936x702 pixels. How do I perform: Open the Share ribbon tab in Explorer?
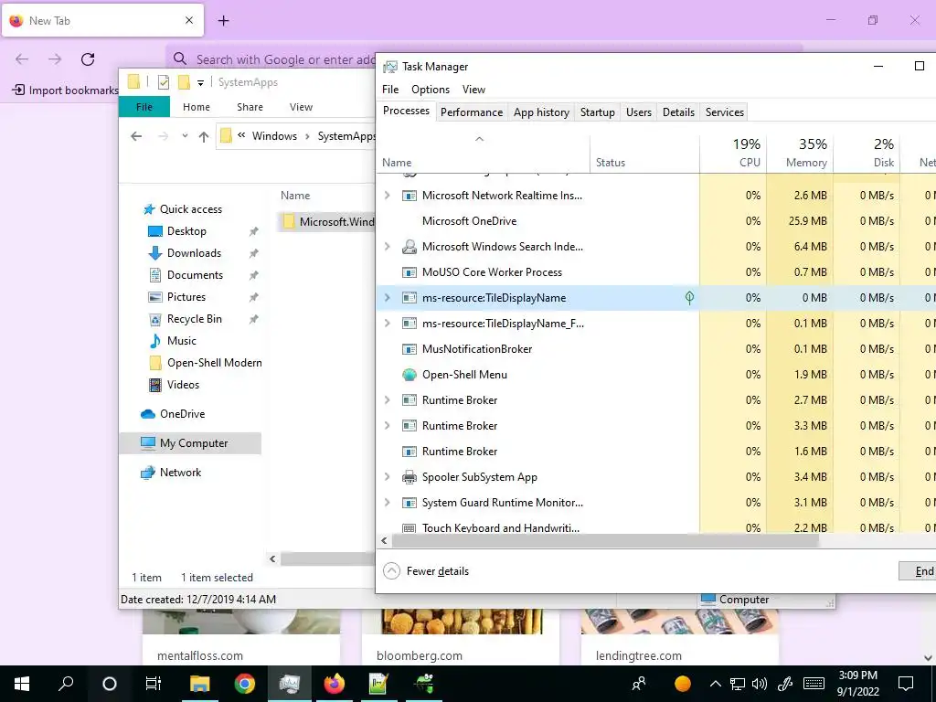(250, 107)
